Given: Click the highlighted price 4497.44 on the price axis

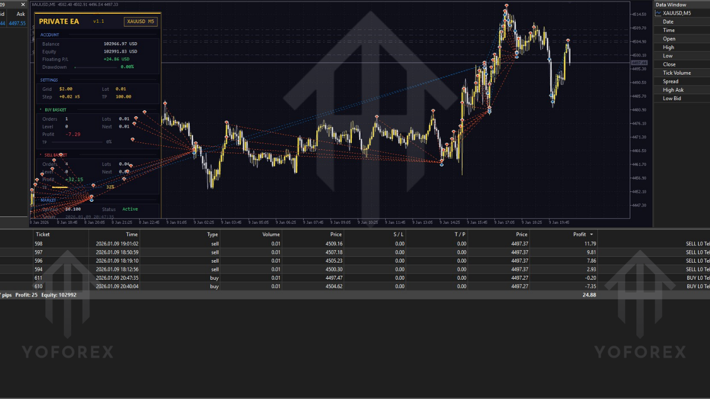Looking at the screenshot, I should coord(639,63).
